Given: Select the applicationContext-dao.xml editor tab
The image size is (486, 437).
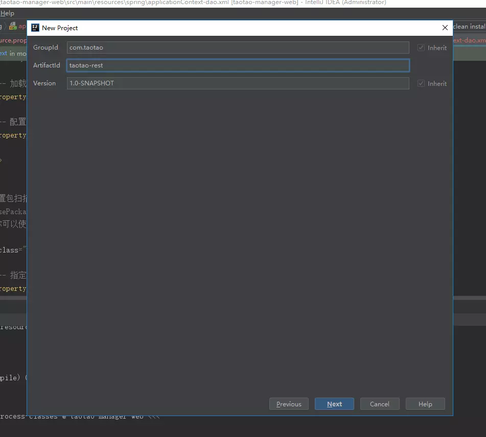Looking at the screenshot, I should click(x=469, y=40).
